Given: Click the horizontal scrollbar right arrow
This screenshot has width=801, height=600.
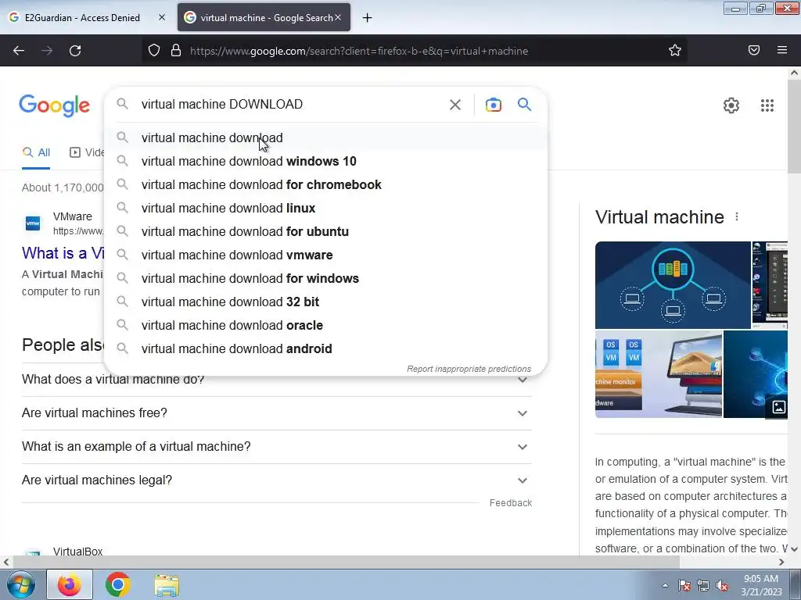Looking at the screenshot, I should pyautogui.click(x=781, y=562).
